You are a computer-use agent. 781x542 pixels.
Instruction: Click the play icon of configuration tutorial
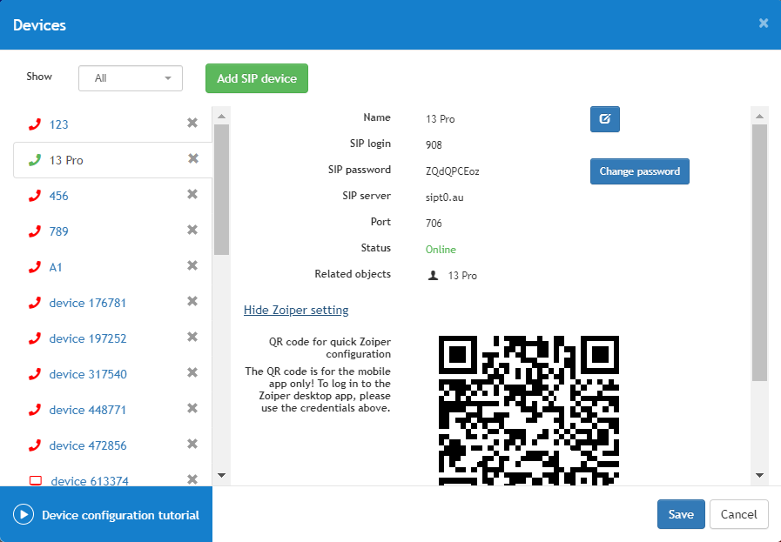point(24,515)
